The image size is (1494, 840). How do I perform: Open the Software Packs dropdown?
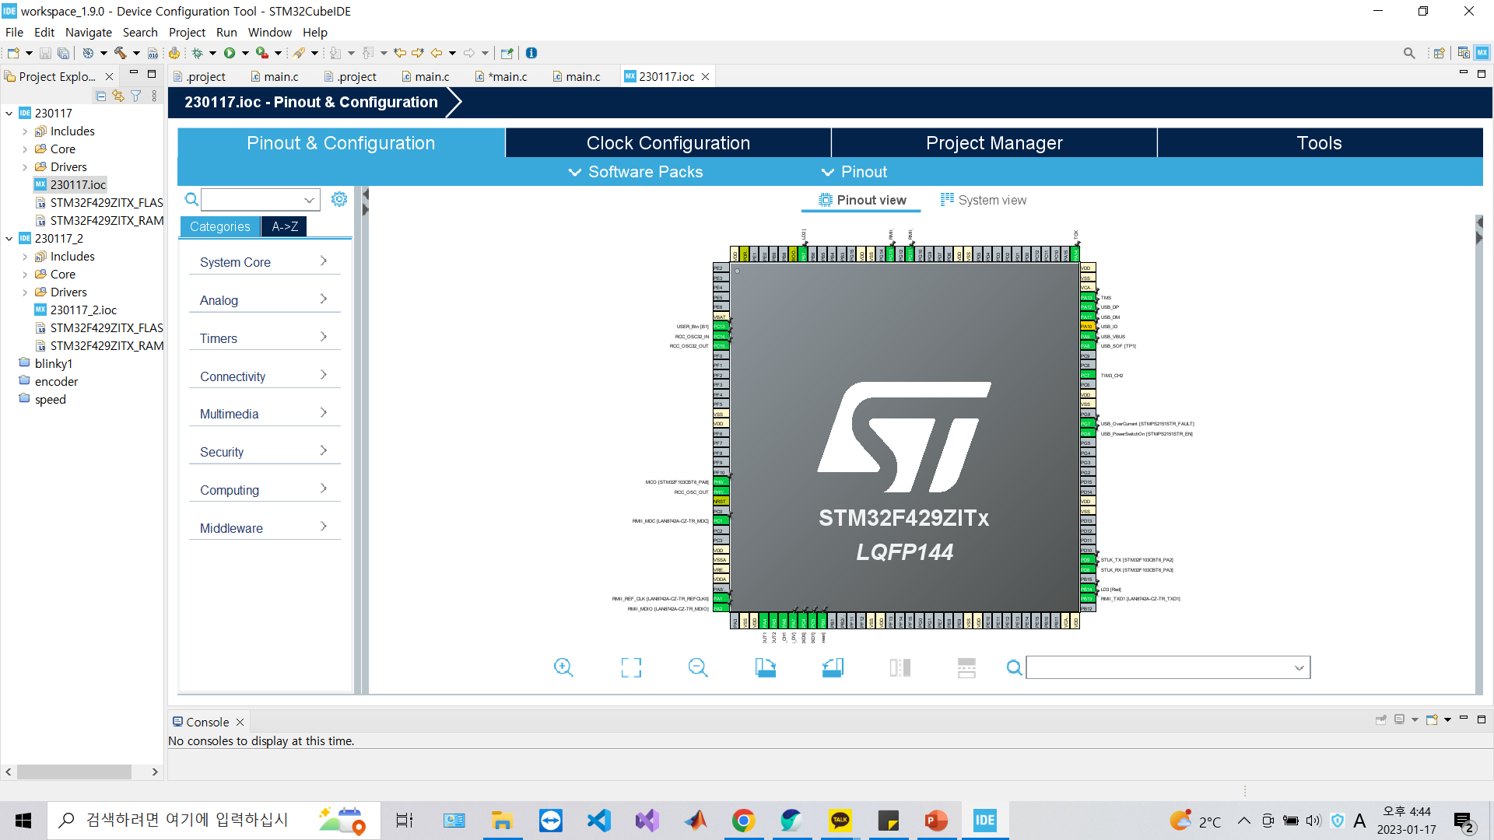(x=636, y=172)
